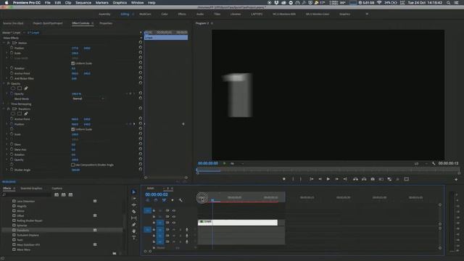The width and height of the screenshot is (464, 261).
Task: Click Add Marker in the timeline panel
Action: coord(173,200)
